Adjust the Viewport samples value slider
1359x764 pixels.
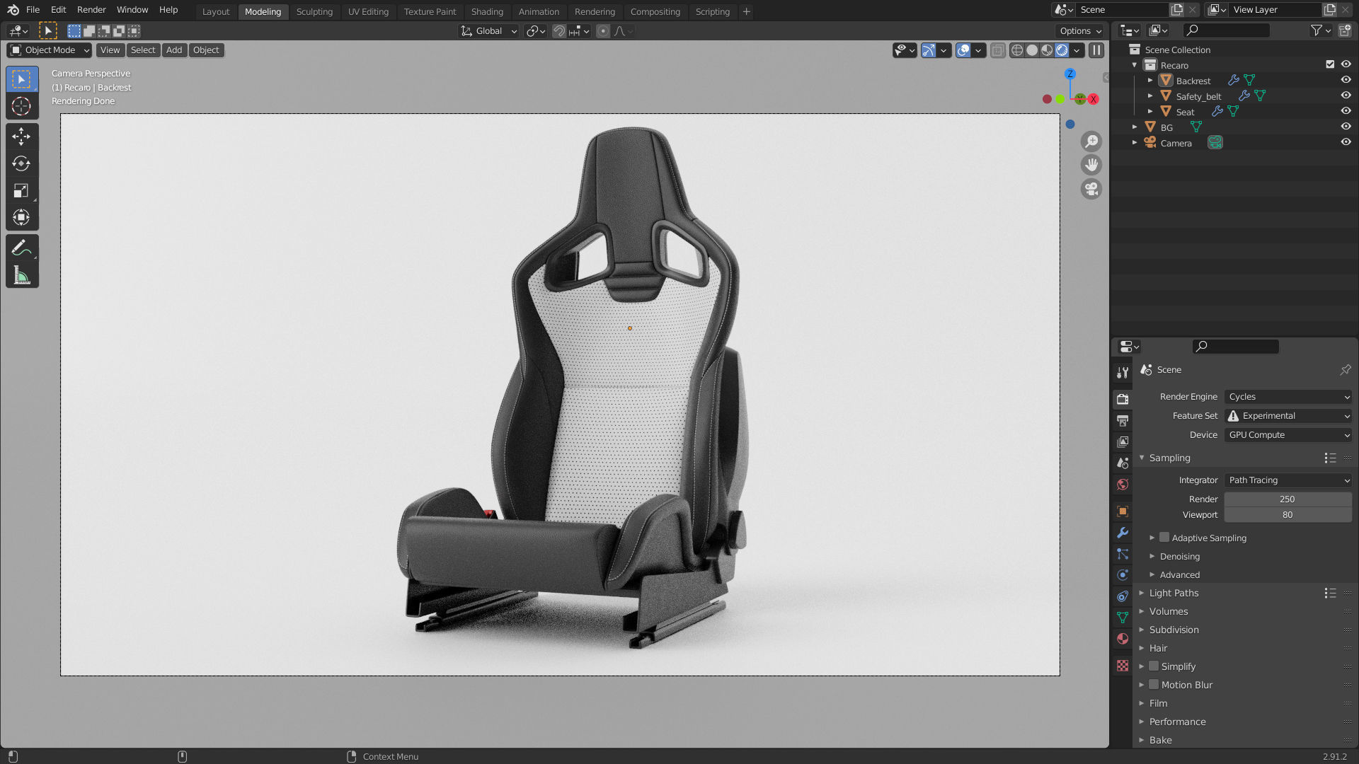(1287, 514)
